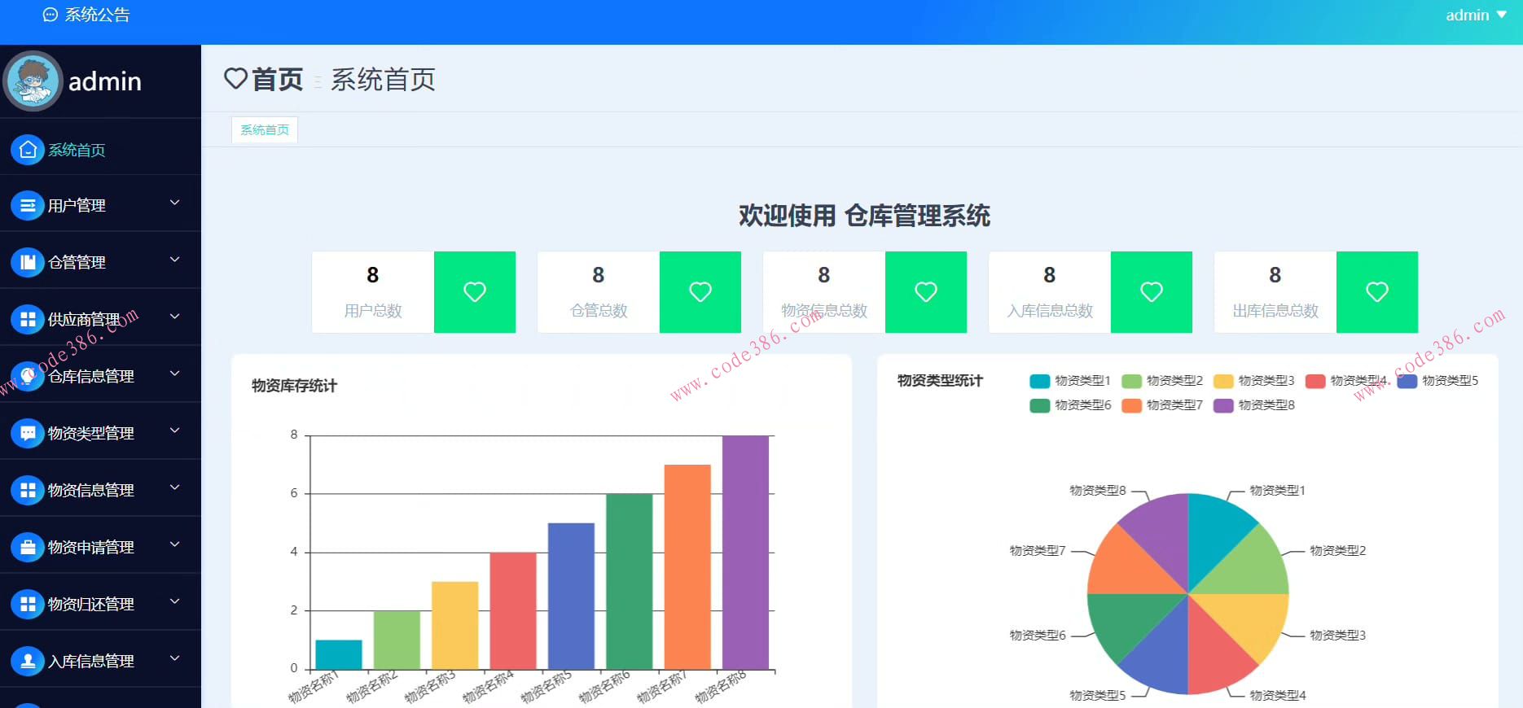1523x708 pixels.
Task: Toggle 物资类型1 legend item in pie chart
Action: (1069, 381)
